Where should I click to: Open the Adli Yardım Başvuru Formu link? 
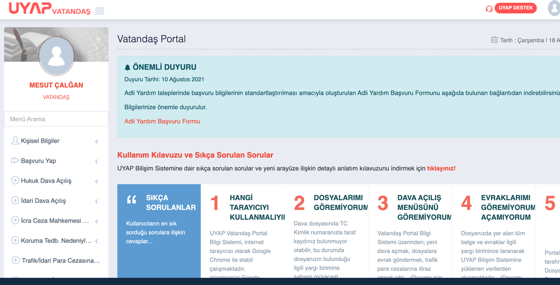click(162, 121)
